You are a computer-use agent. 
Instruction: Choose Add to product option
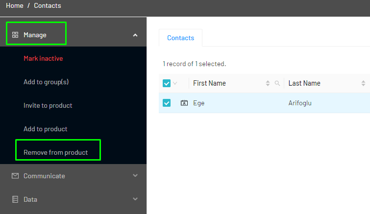tap(45, 129)
